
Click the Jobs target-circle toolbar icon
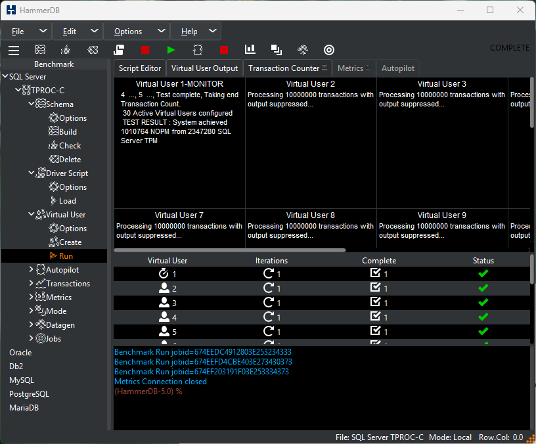pyautogui.click(x=329, y=50)
